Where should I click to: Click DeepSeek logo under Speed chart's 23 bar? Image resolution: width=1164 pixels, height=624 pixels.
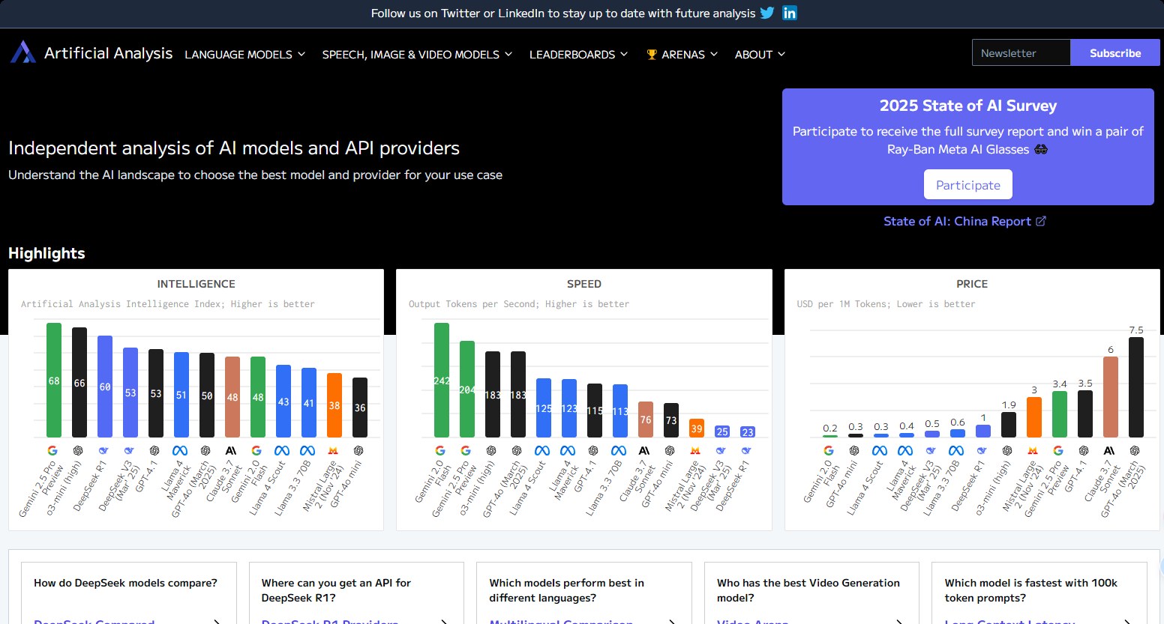(746, 450)
